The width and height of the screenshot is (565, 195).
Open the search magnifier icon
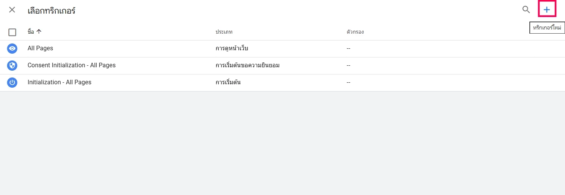coord(526,10)
